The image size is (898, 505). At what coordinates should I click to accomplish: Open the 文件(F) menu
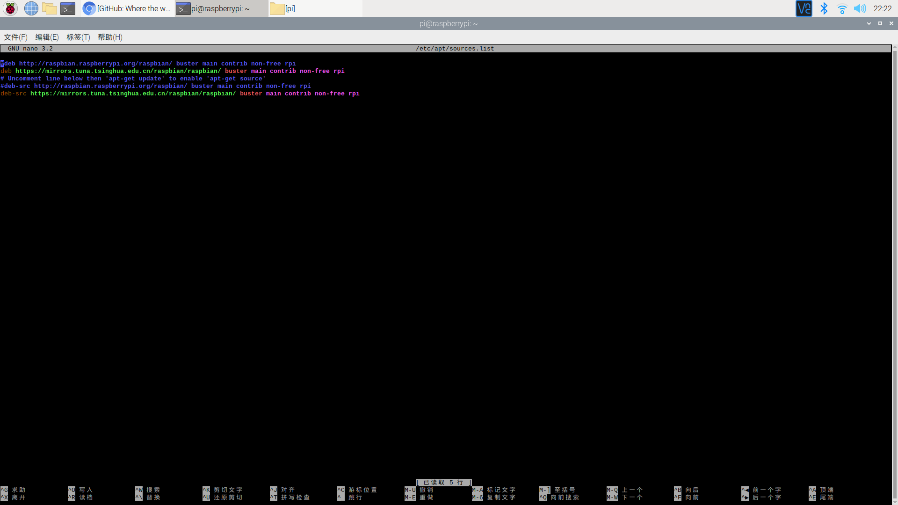pyautogui.click(x=15, y=37)
